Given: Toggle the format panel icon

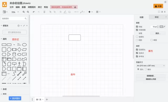Looking at the screenshot, I should (x=162, y=12).
